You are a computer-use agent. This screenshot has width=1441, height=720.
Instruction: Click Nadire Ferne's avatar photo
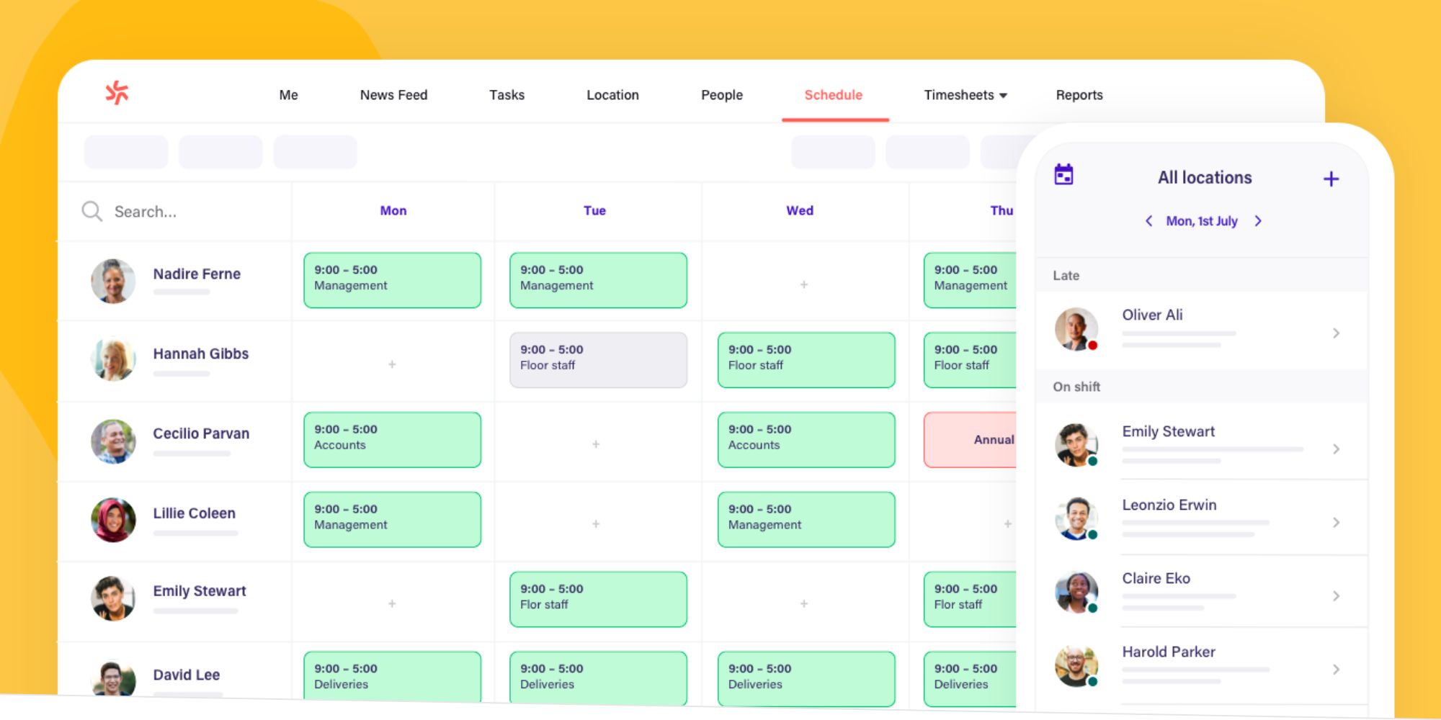(113, 282)
